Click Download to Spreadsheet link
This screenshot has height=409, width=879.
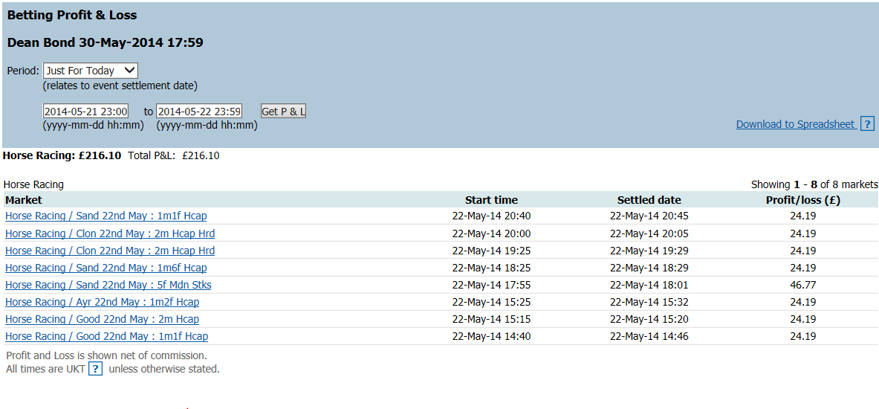coord(795,124)
